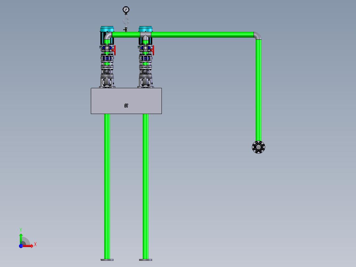Click the blue Z axis ball of the triad
Viewport: 356px width, 267px height.
point(21,246)
